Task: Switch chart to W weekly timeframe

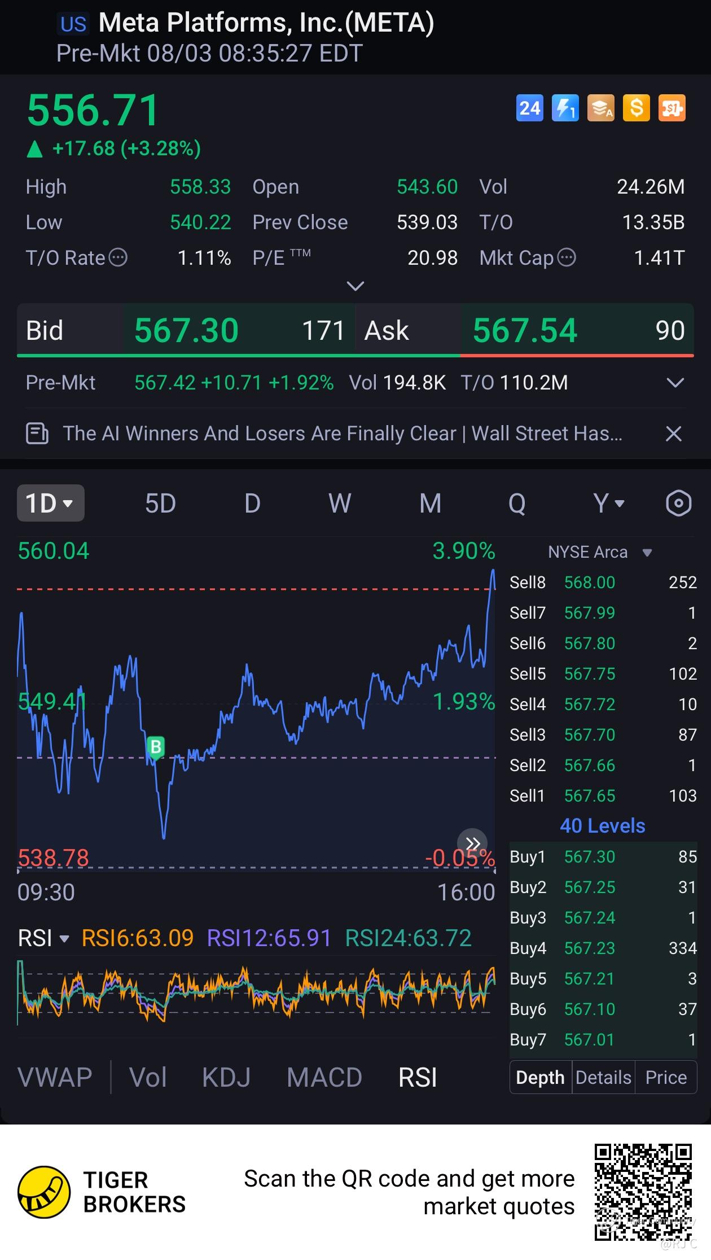Action: [340, 503]
